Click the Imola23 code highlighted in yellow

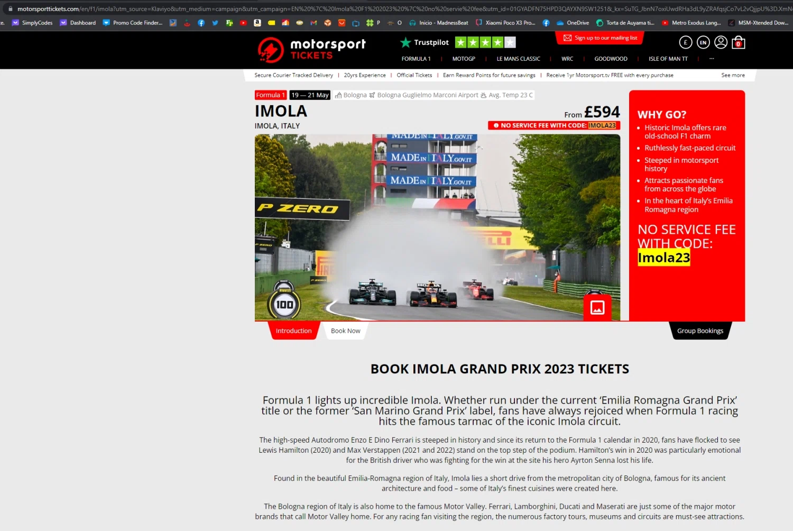pos(663,258)
